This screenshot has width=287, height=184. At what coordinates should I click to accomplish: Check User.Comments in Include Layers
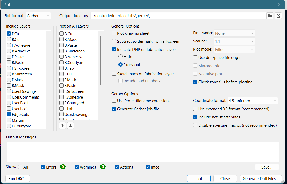coord(9,97)
